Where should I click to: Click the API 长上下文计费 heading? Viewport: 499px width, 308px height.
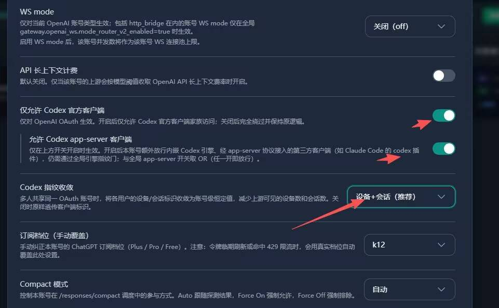49,70
